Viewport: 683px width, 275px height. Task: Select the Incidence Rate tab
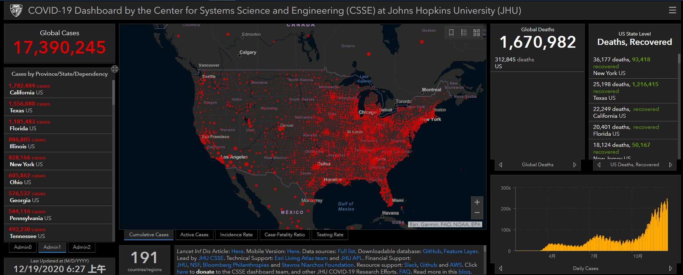[236, 235]
